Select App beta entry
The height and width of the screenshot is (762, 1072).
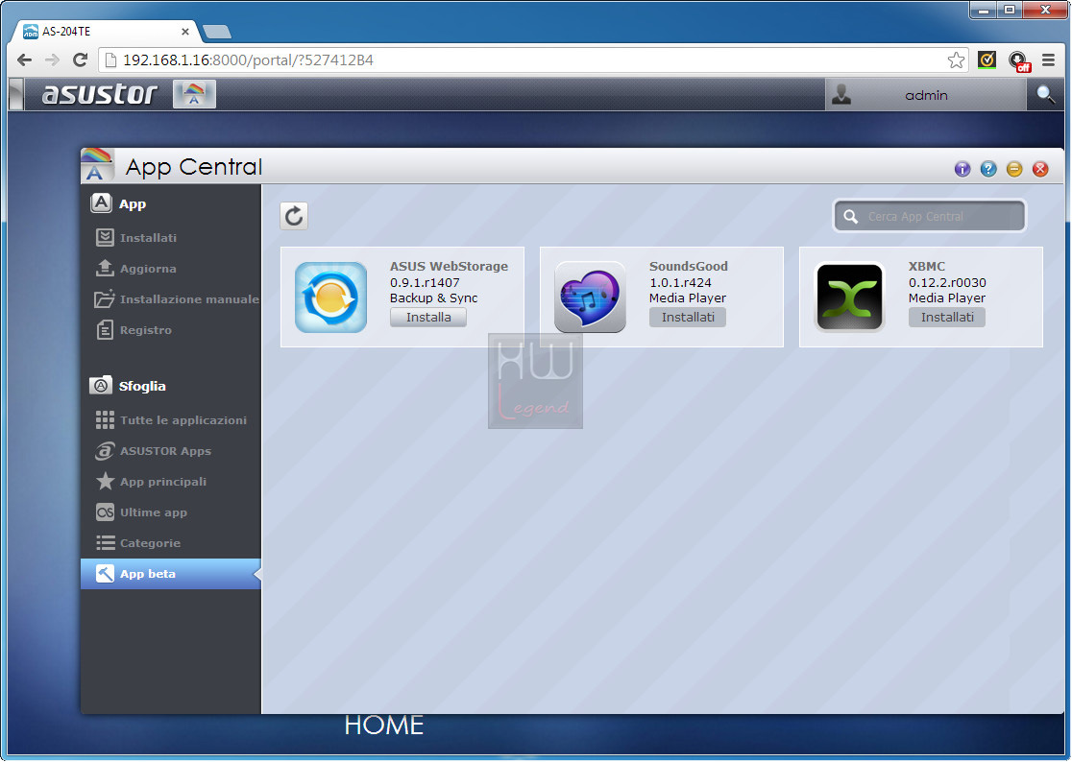click(x=171, y=574)
